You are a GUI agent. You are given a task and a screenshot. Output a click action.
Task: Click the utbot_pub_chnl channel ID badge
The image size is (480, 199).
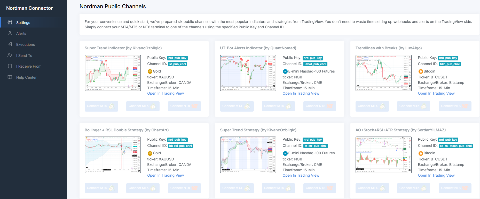[x=316, y=64]
